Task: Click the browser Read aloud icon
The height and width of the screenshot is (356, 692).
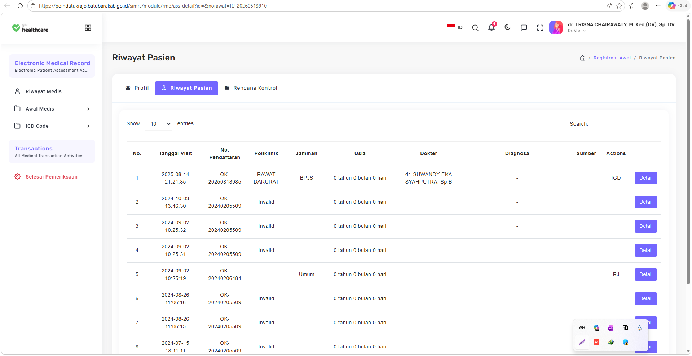Action: point(609,6)
